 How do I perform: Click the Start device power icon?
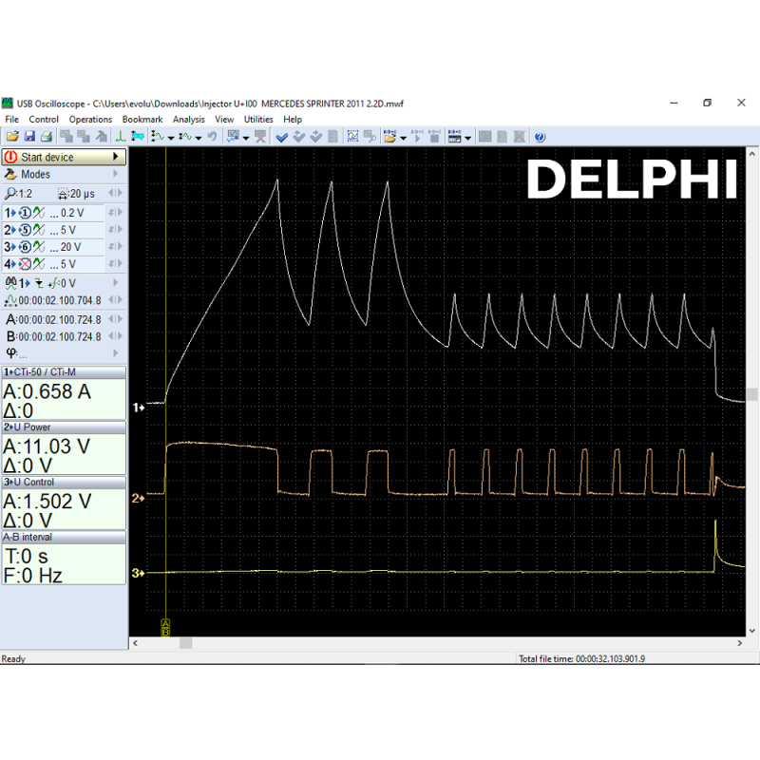(10, 157)
